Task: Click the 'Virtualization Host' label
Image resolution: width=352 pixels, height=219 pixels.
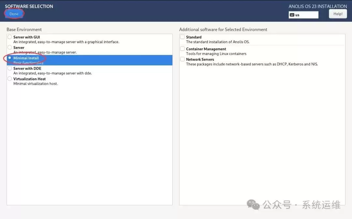Action: 29,79
